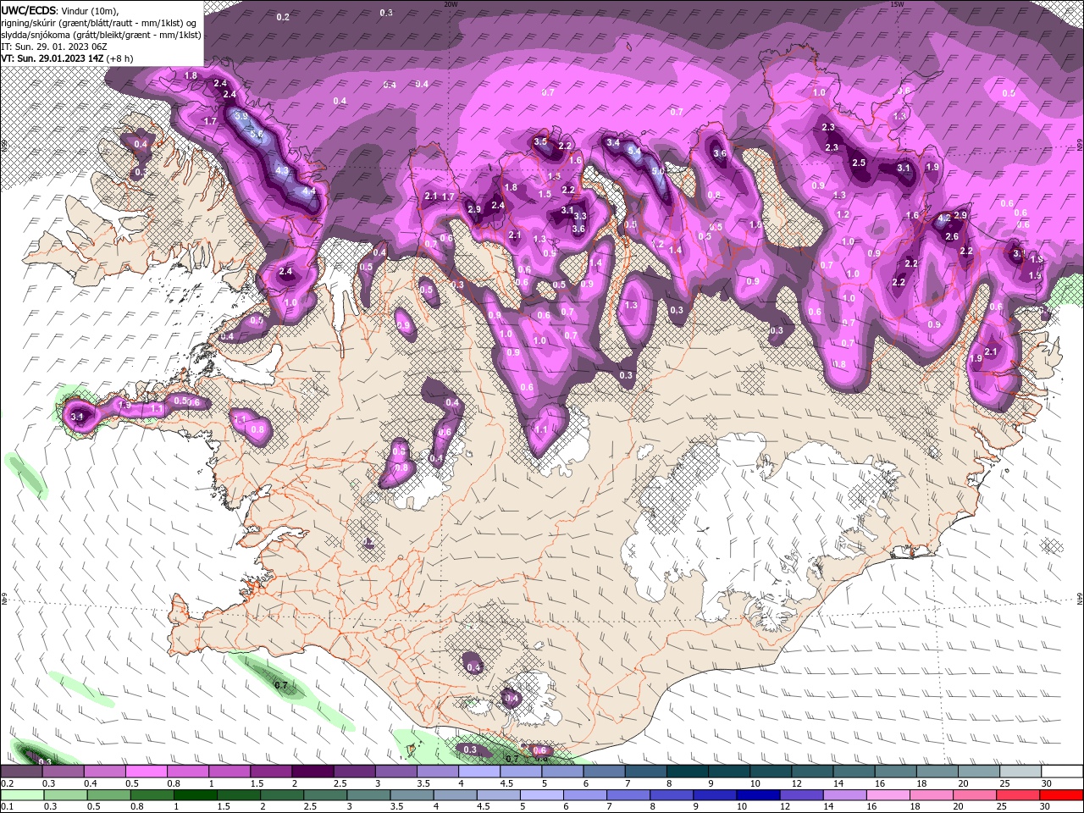The image size is (1084, 813).
Task: Click the 5.4 precipitation value on the map
Action: [634, 151]
